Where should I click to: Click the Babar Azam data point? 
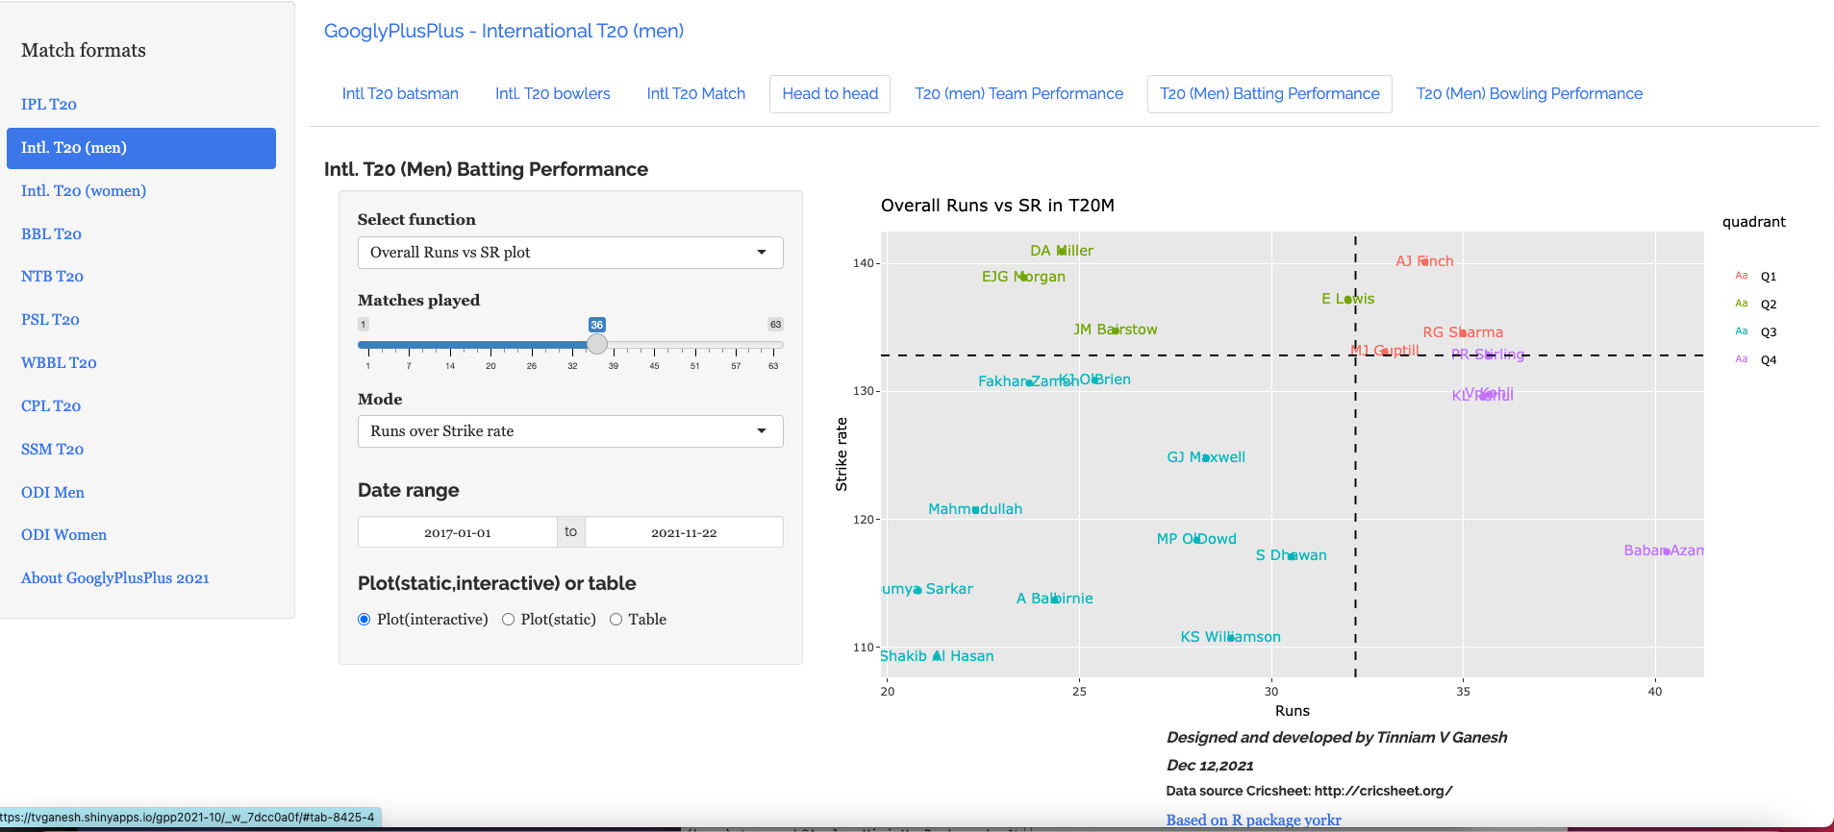coord(1666,551)
